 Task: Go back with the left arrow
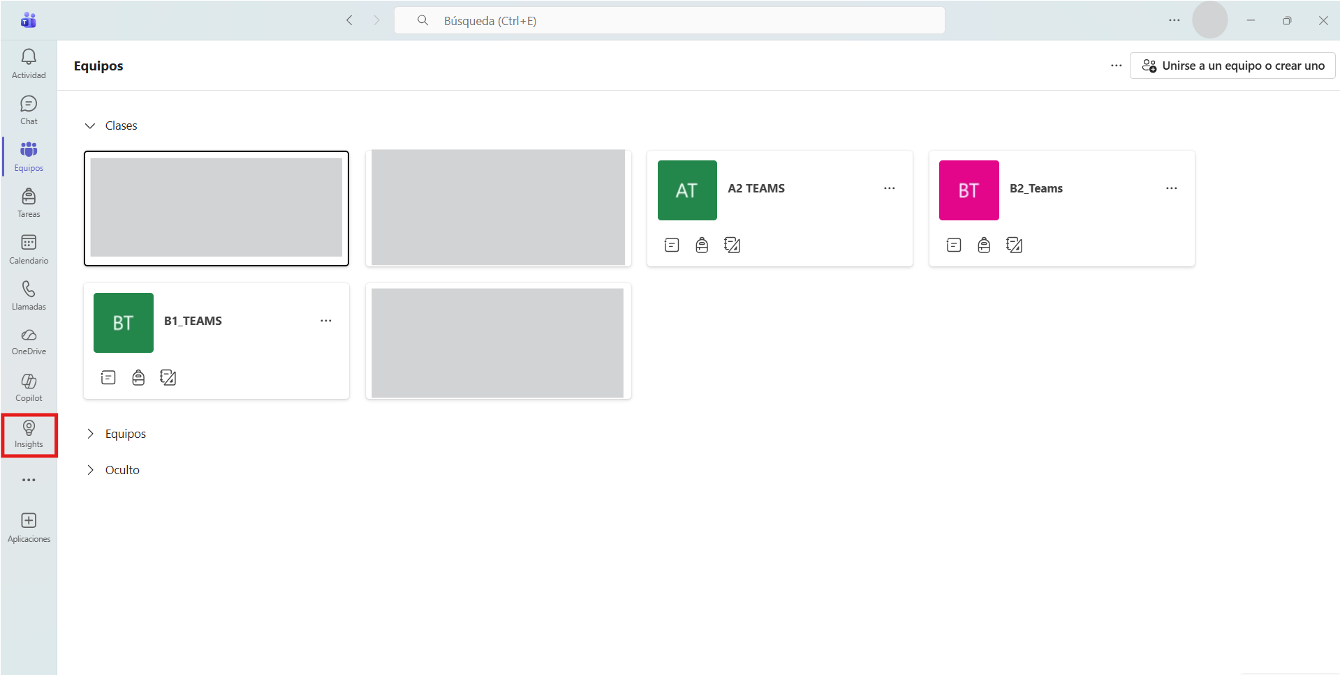point(350,20)
